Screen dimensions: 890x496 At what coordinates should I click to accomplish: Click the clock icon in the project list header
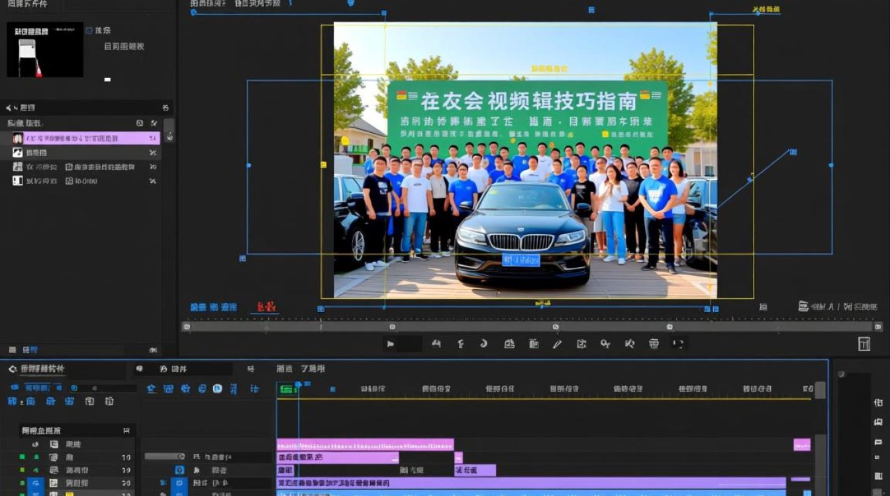tap(139, 123)
